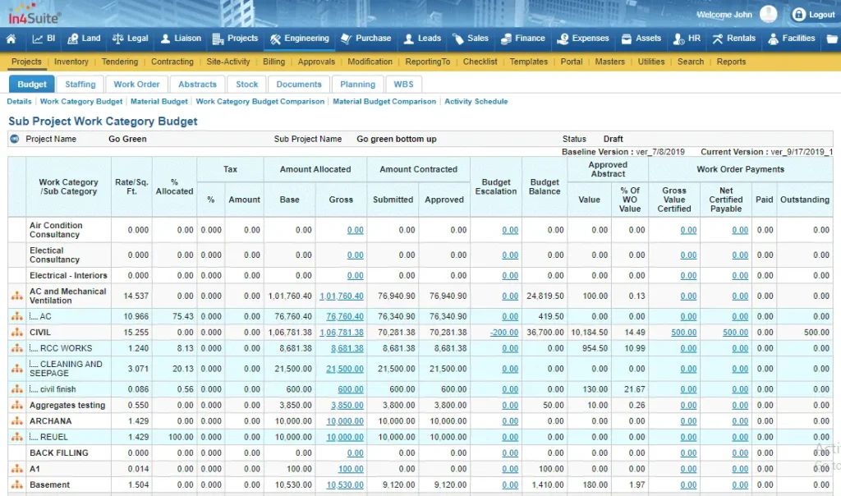Image resolution: width=841 pixels, height=496 pixels.
Task: Switch to the WBS tab
Action: click(403, 84)
